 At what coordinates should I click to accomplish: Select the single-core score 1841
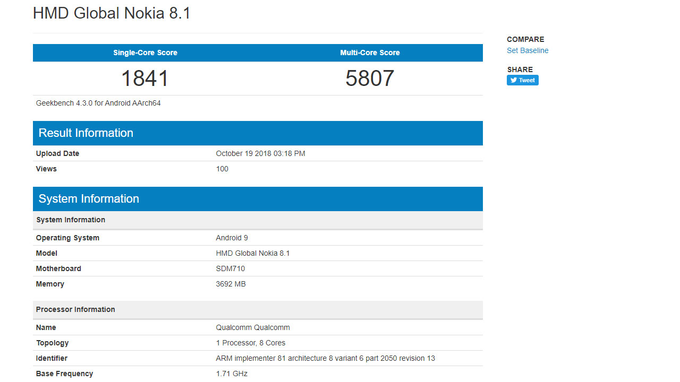145,79
